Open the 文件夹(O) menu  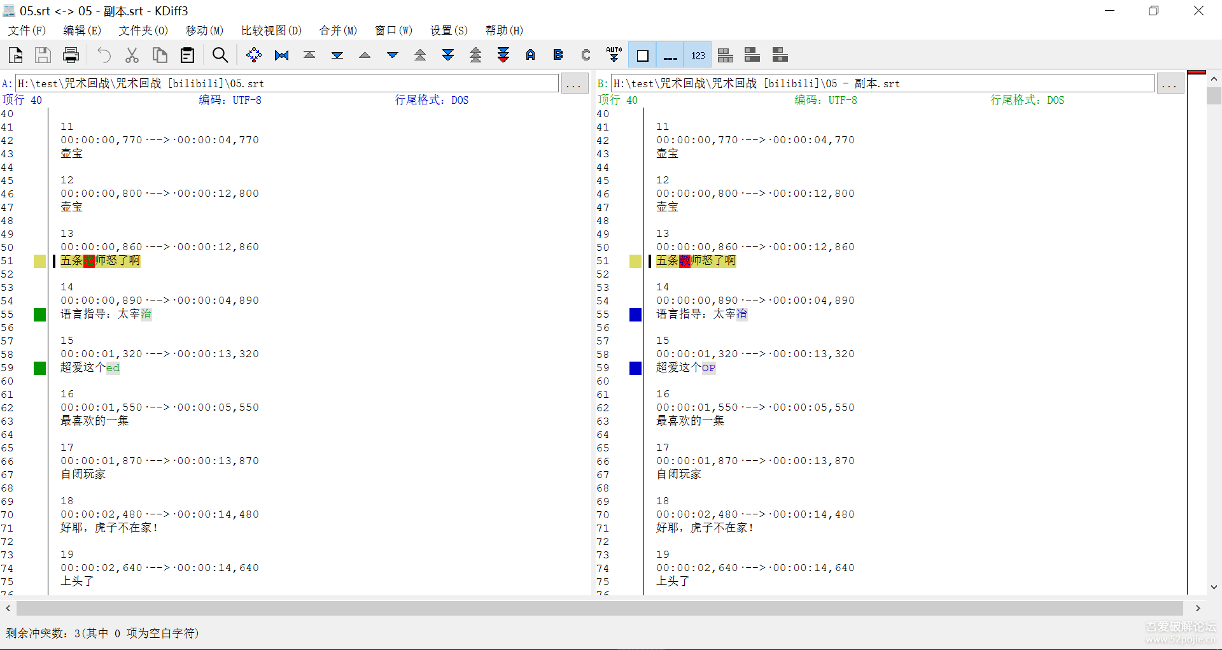click(143, 31)
